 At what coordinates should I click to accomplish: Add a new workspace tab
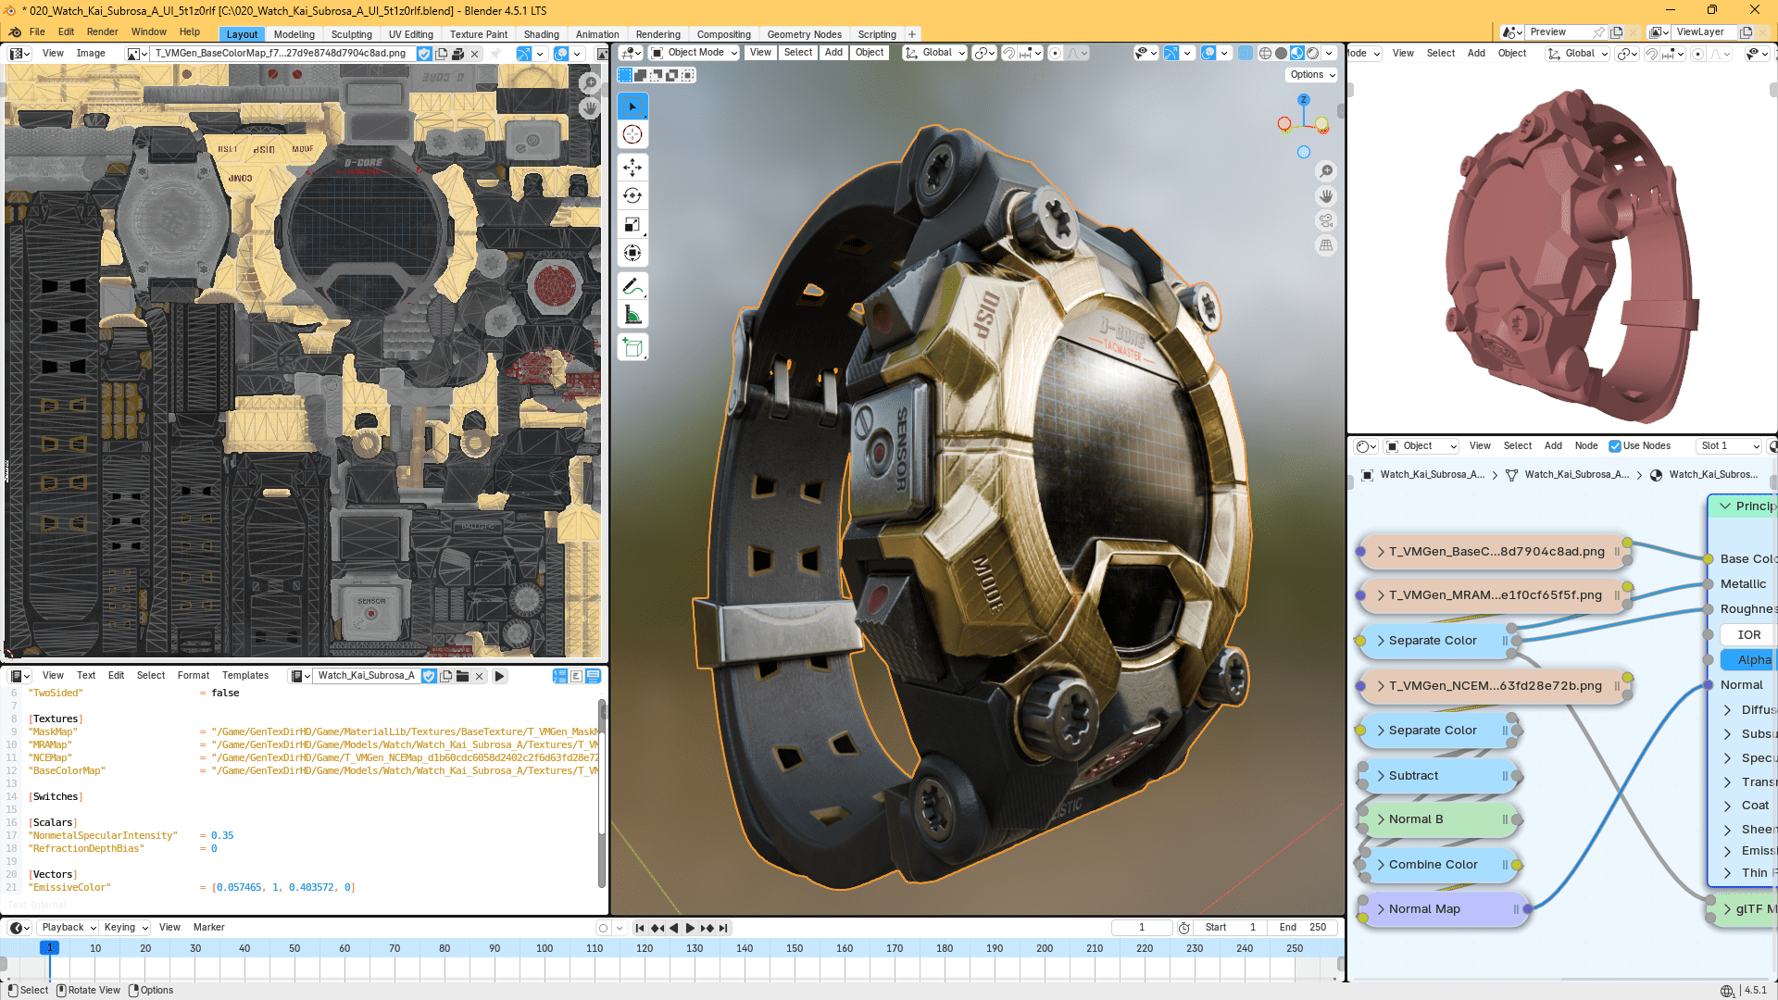[912, 34]
